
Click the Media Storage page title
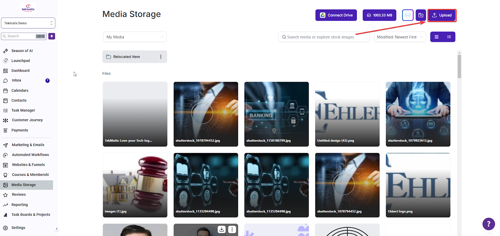[132, 14]
